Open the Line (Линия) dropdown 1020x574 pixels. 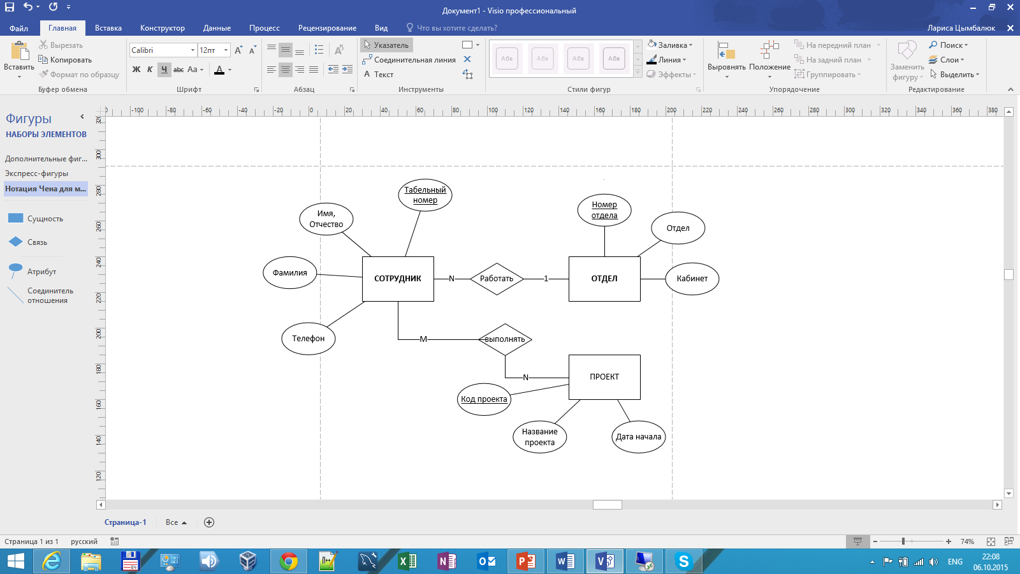(667, 60)
